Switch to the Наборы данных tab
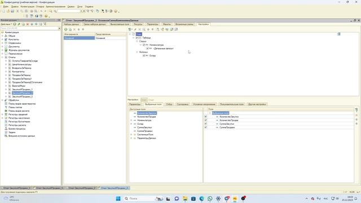Screen dimensions: 361x203 point(72,24)
